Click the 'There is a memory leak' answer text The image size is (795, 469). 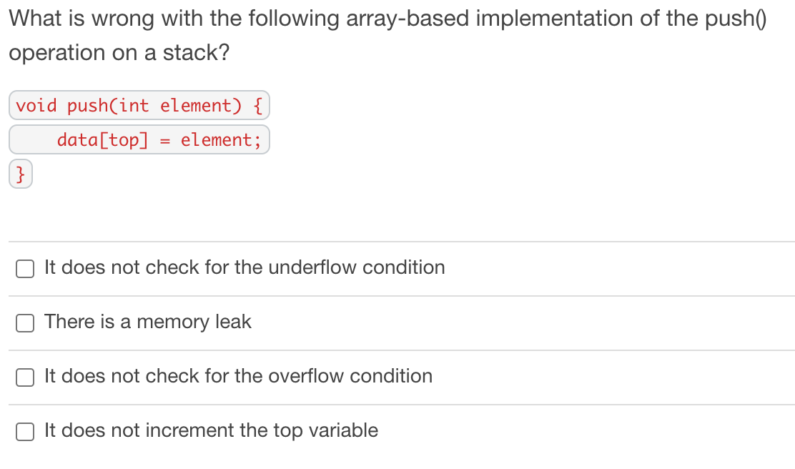tap(147, 322)
